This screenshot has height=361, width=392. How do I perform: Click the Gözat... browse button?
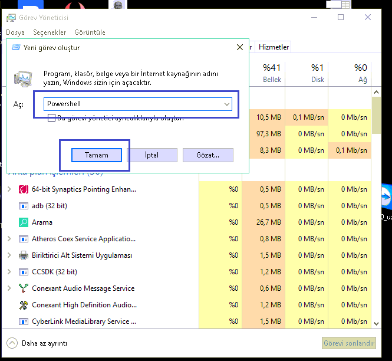click(x=208, y=155)
